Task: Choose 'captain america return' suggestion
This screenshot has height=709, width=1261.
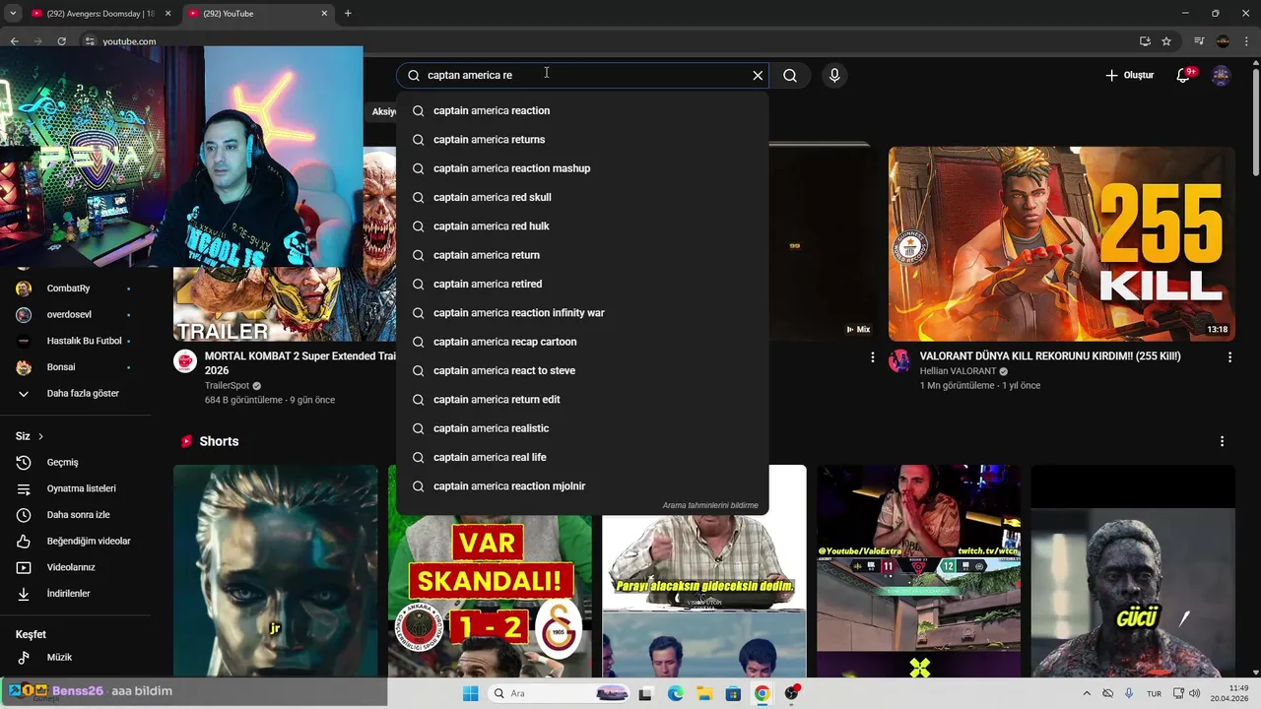Action: (x=582, y=255)
